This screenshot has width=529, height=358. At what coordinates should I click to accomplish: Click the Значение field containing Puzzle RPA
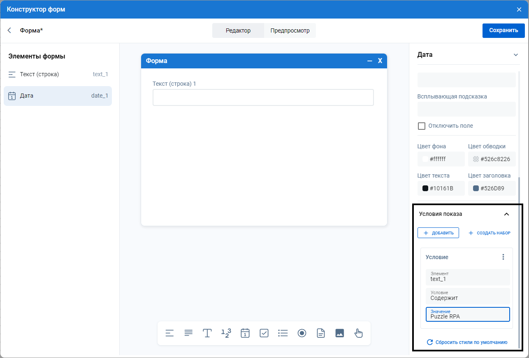pos(468,314)
